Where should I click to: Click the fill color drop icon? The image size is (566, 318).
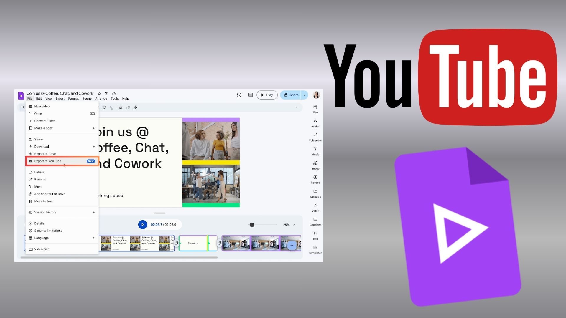click(x=121, y=107)
